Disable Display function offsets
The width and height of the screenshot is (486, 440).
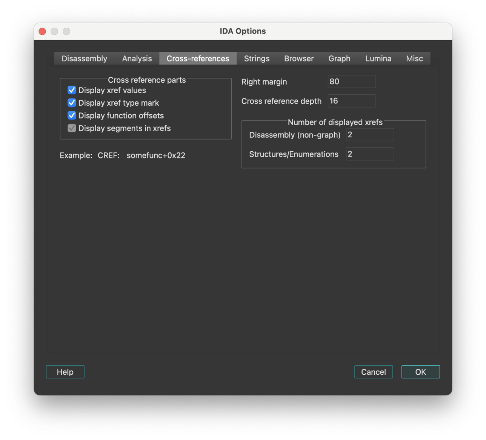click(72, 115)
